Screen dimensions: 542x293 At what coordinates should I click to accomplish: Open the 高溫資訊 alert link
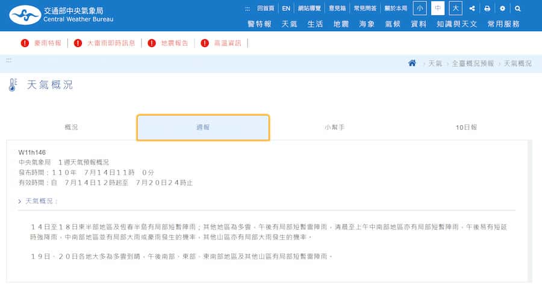tap(228, 43)
